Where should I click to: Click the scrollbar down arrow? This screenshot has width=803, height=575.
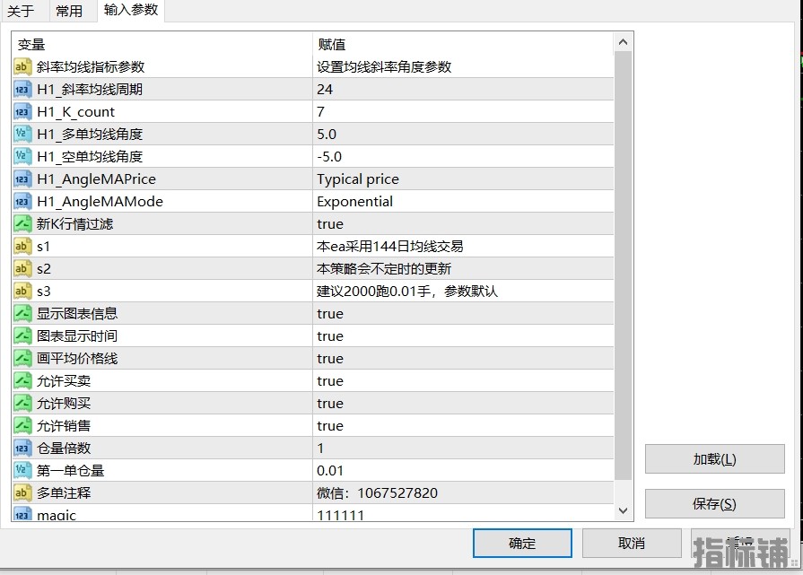[x=624, y=510]
